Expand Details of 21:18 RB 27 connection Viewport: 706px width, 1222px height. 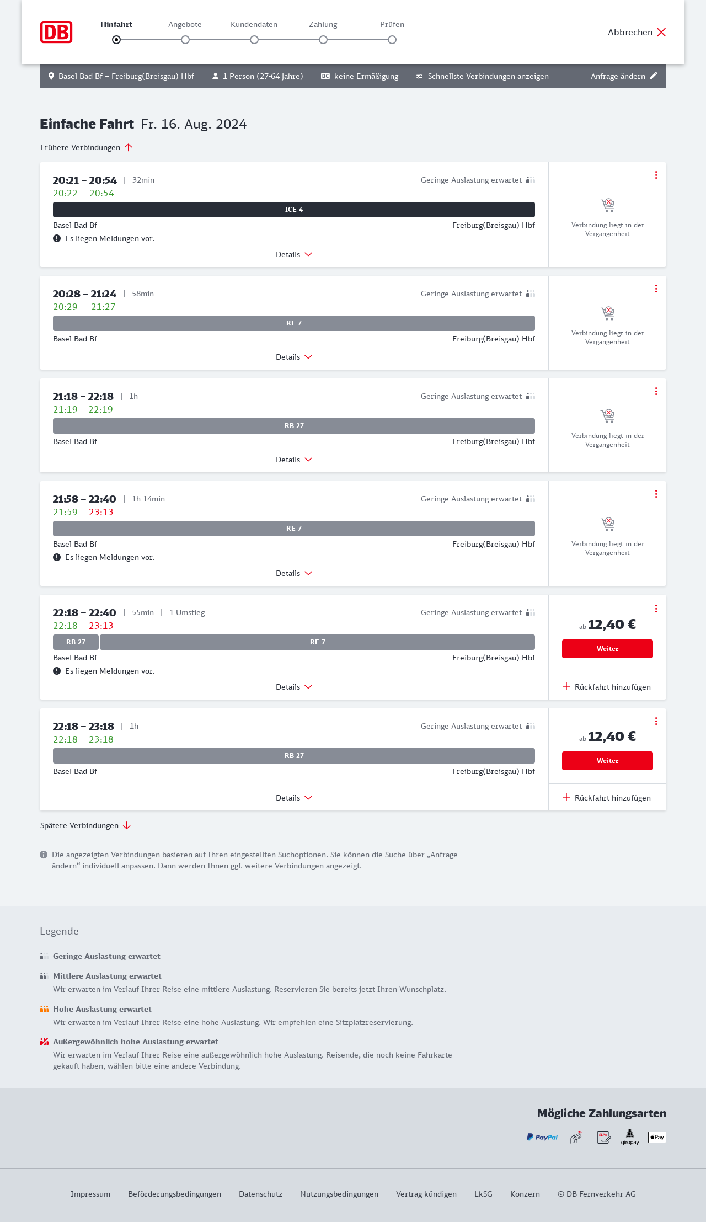click(294, 460)
